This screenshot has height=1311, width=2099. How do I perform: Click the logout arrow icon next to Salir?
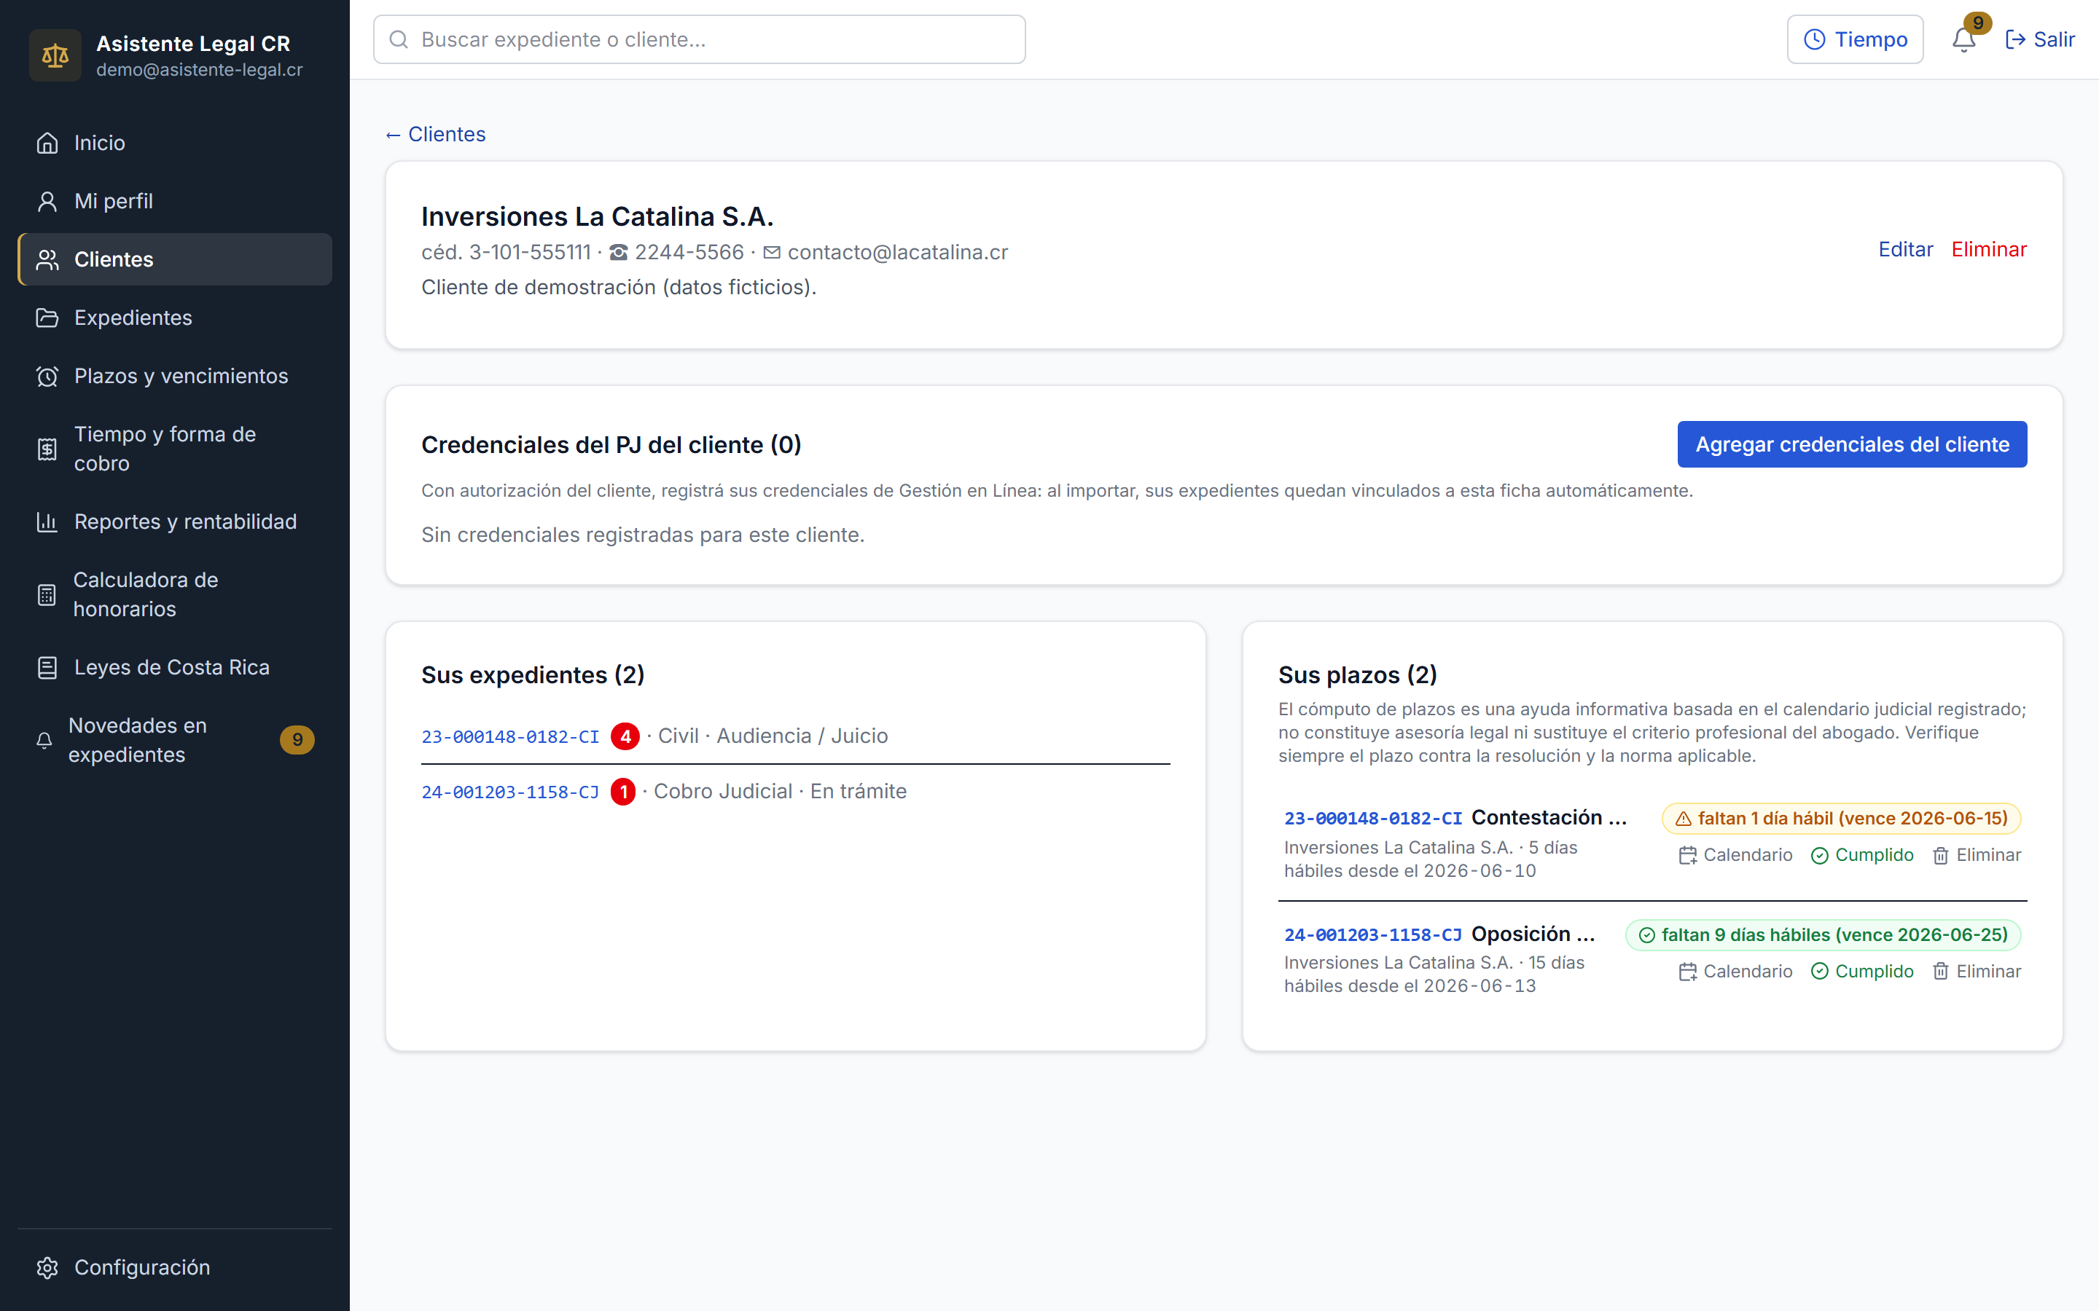coord(2015,39)
